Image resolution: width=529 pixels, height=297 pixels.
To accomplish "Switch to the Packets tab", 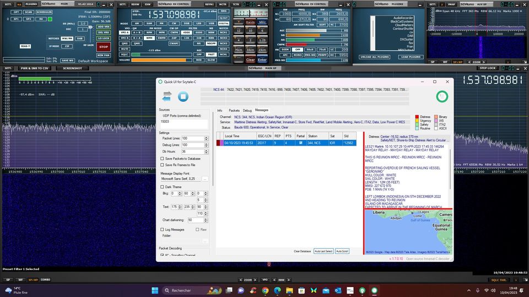I will click(x=234, y=110).
